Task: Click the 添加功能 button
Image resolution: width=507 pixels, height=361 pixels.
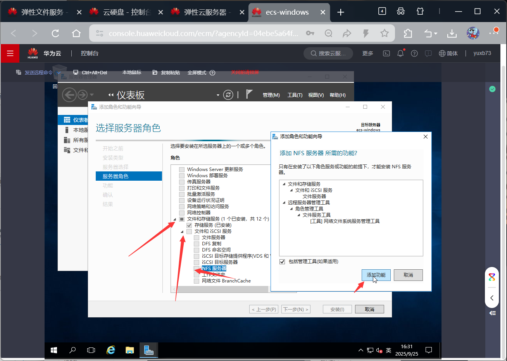Action: point(376,275)
